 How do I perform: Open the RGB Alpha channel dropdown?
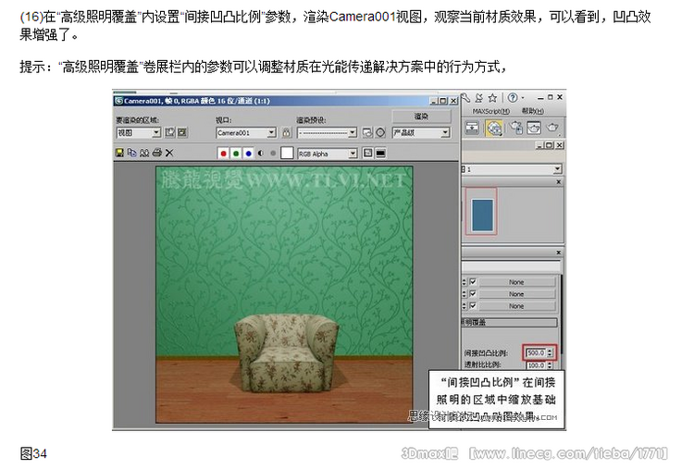click(327, 154)
